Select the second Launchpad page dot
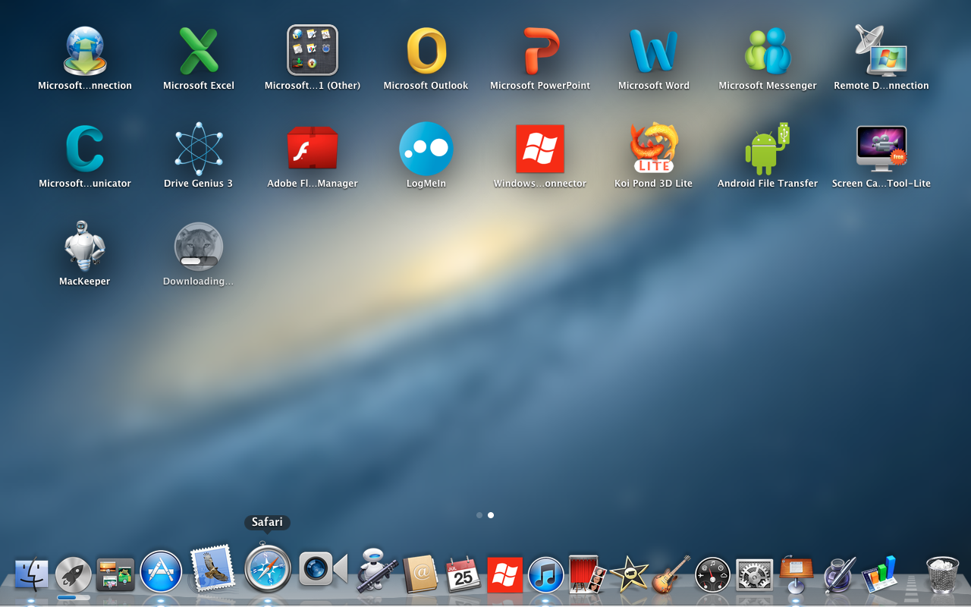This screenshot has width=971, height=607. [491, 515]
